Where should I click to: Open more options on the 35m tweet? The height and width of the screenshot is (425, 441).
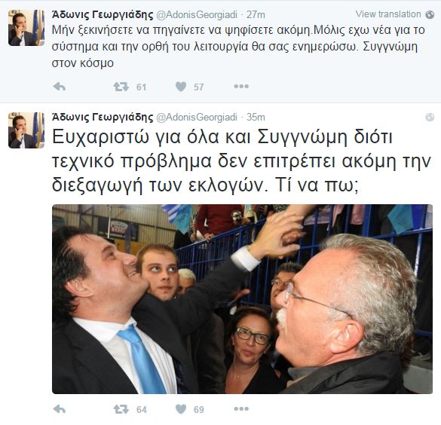tap(241, 408)
